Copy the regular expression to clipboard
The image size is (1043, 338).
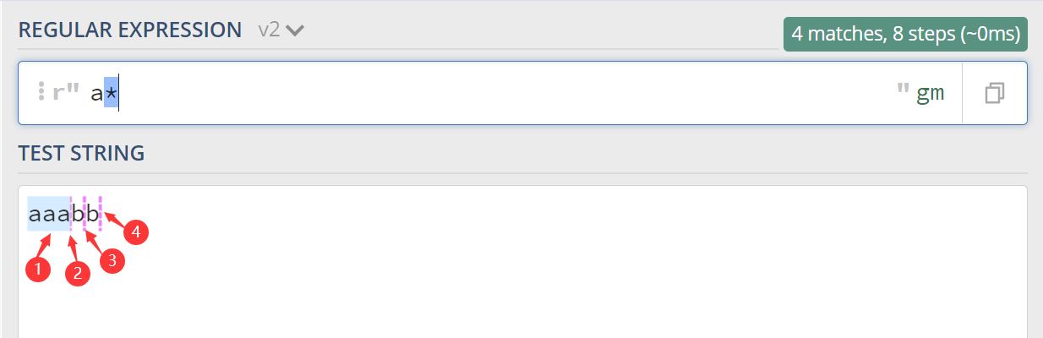tap(994, 93)
